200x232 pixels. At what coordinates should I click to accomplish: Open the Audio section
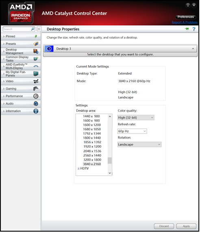(21, 103)
